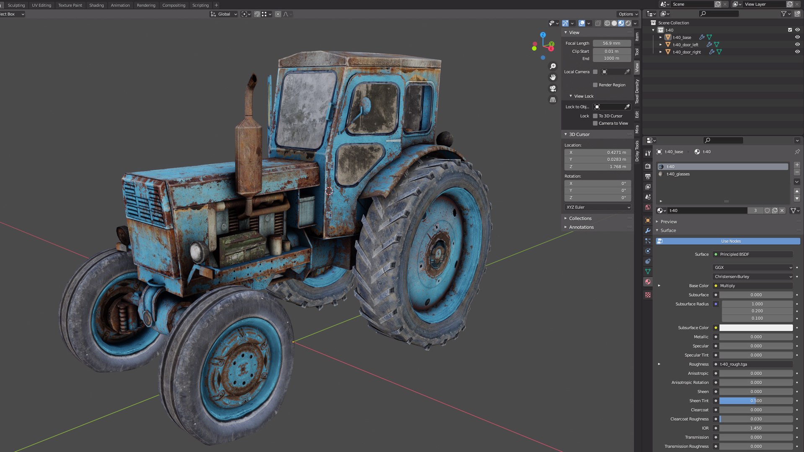
Task: Open the Modifier properties wrench tab
Action: pyautogui.click(x=648, y=231)
